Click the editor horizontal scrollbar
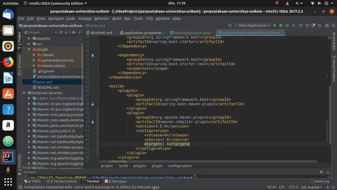Image resolution: width=337 pixels, height=190 pixels. tap(208, 161)
